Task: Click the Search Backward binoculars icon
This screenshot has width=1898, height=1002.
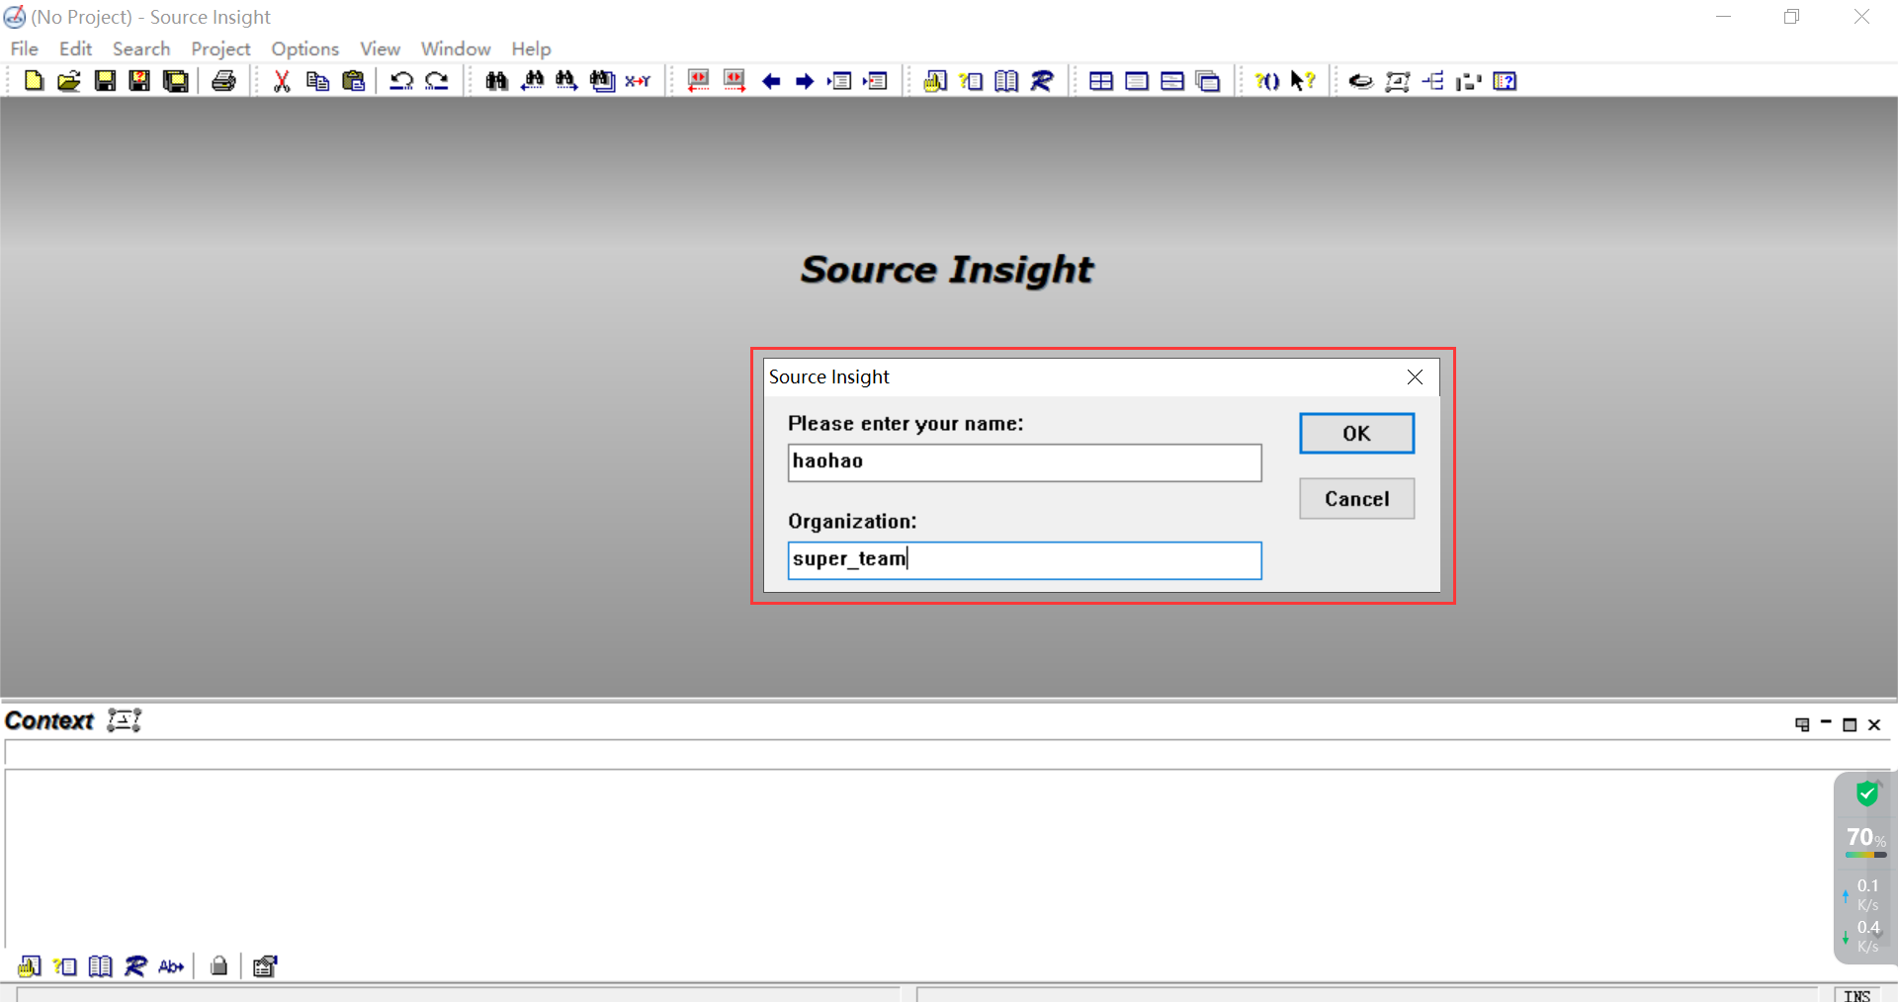Action: click(x=532, y=81)
